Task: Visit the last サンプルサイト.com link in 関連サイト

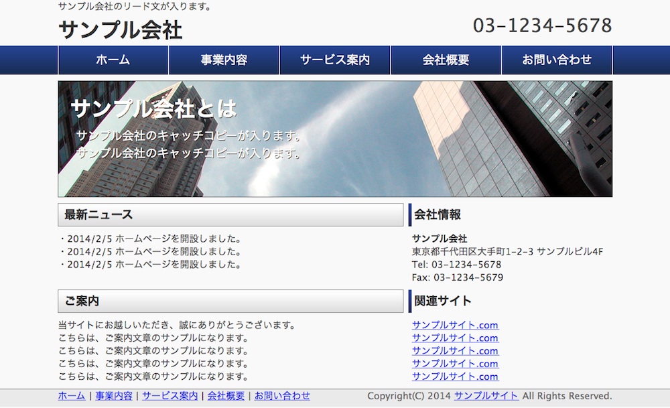Action: [455, 377]
